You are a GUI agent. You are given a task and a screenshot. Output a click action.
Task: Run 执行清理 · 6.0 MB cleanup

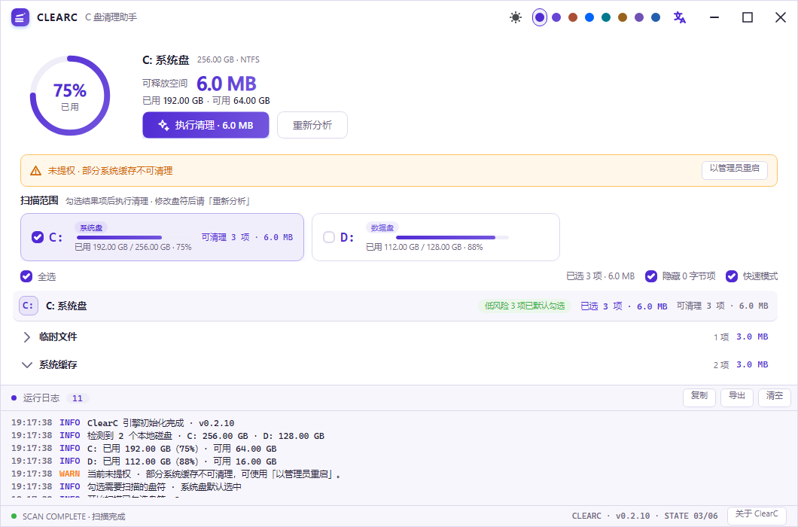click(206, 125)
